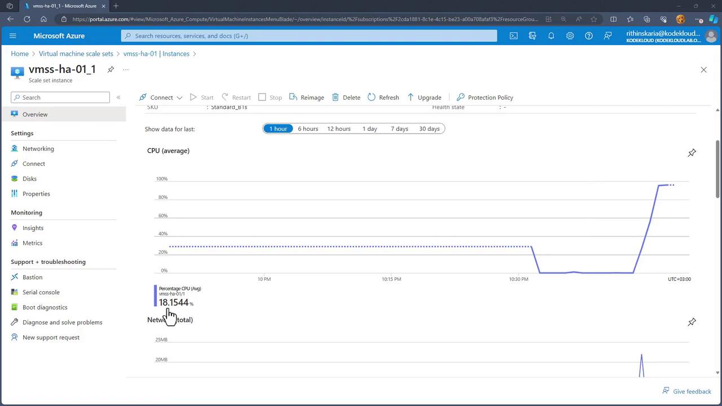
Task: Open the Directories and subscriptions filter
Action: [x=532, y=36]
